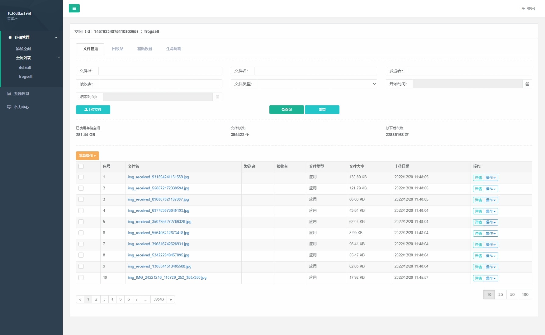
Task: Open file img_IMG_20221218_110729_252_350x350.jpg
Action: (x=167, y=277)
